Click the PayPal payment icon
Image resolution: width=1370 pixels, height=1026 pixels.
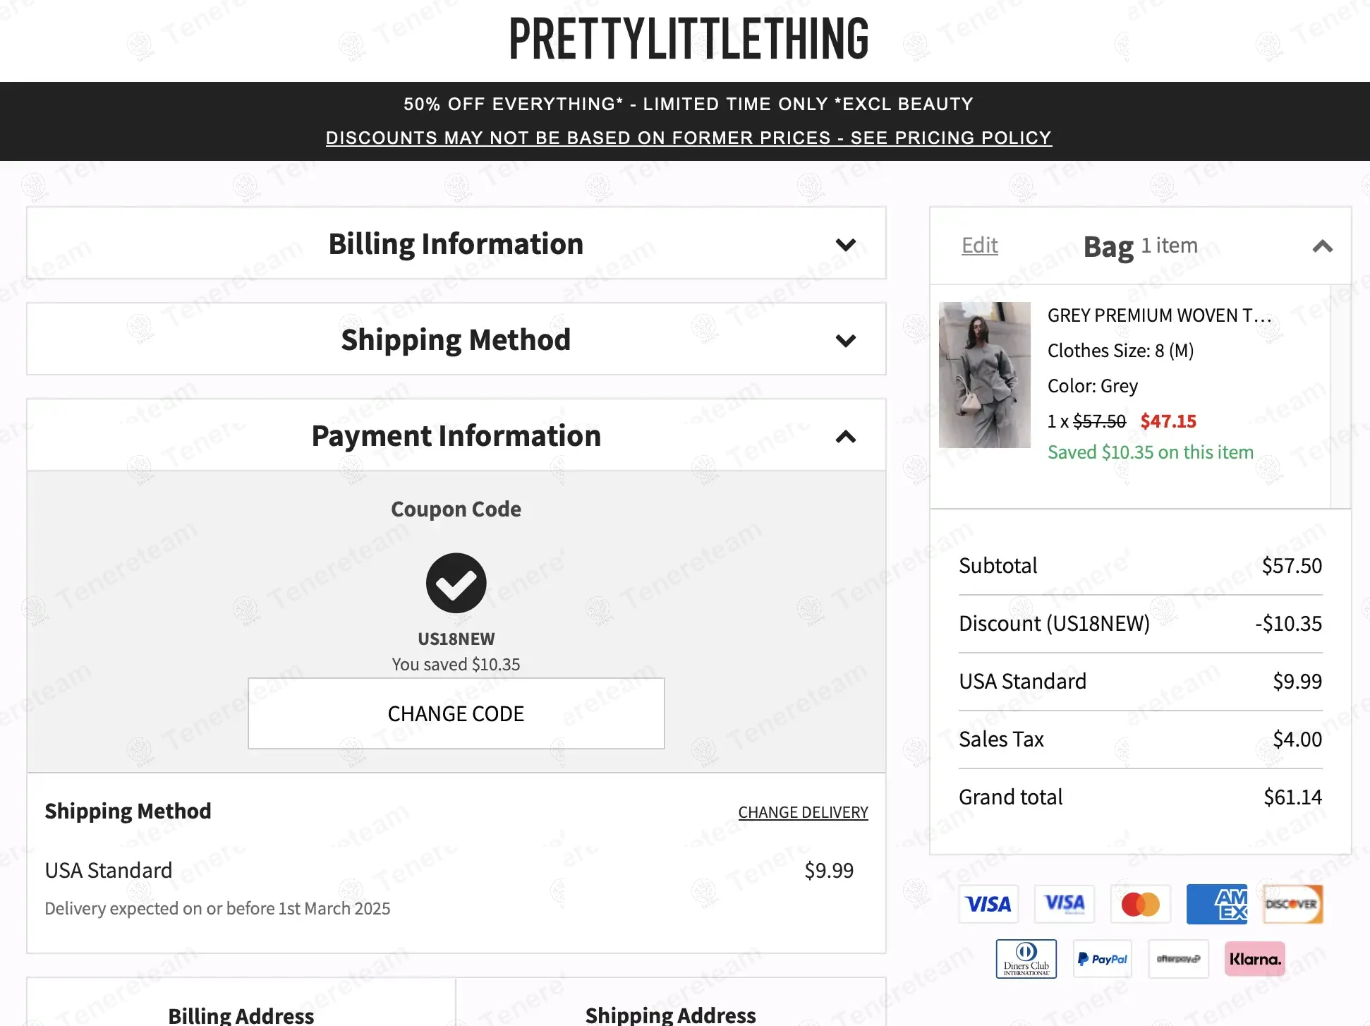coord(1102,959)
